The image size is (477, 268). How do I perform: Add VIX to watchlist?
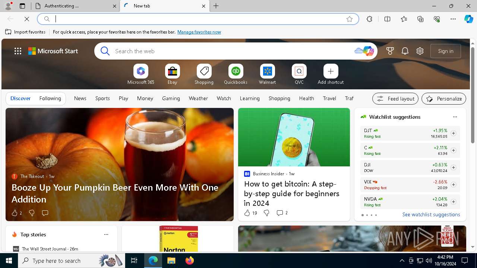pos(453,185)
